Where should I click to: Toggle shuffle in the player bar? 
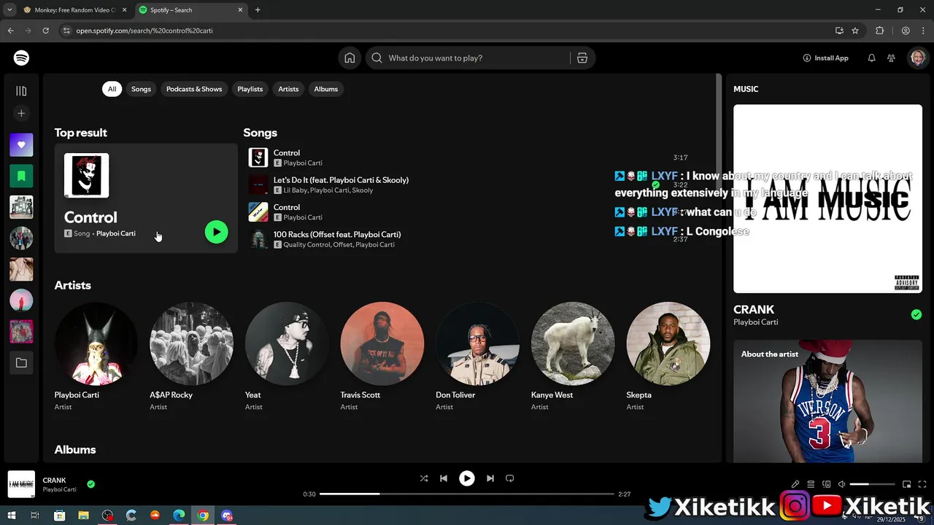coord(424,478)
